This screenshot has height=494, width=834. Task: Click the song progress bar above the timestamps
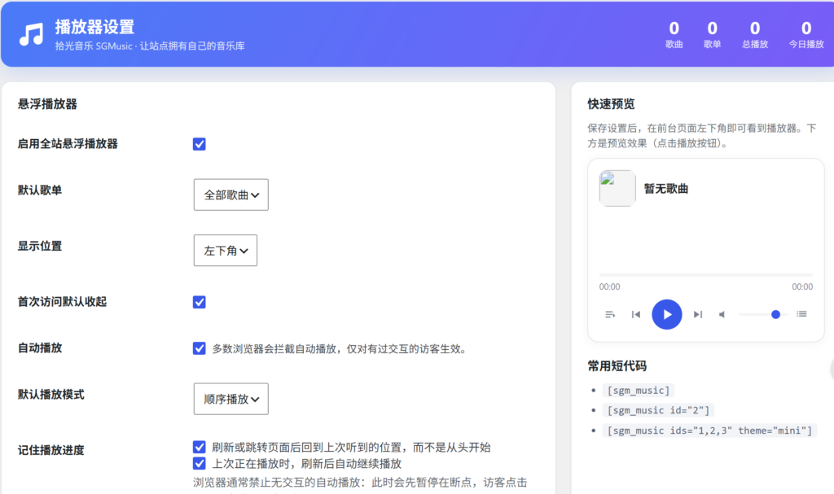(x=706, y=275)
